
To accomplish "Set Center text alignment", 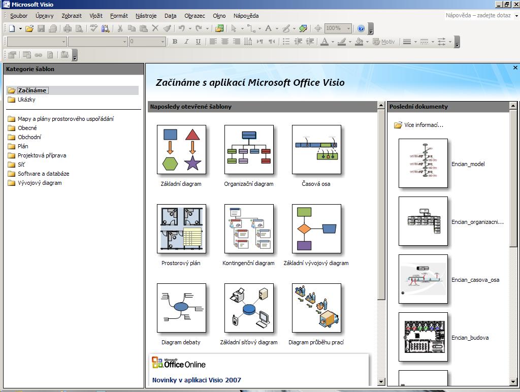I will [224, 42].
